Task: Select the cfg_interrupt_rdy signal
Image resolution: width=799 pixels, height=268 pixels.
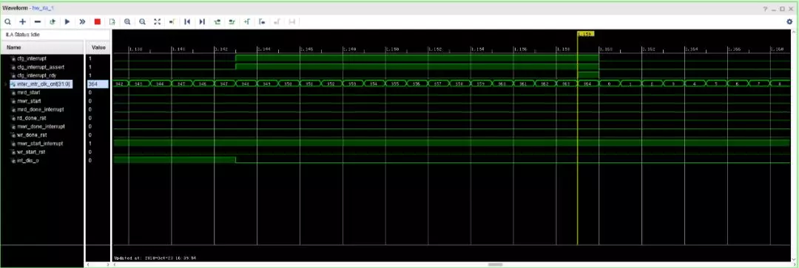Action: [37, 75]
